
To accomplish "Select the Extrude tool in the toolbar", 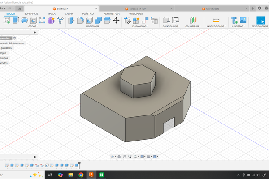I will point(16,20).
